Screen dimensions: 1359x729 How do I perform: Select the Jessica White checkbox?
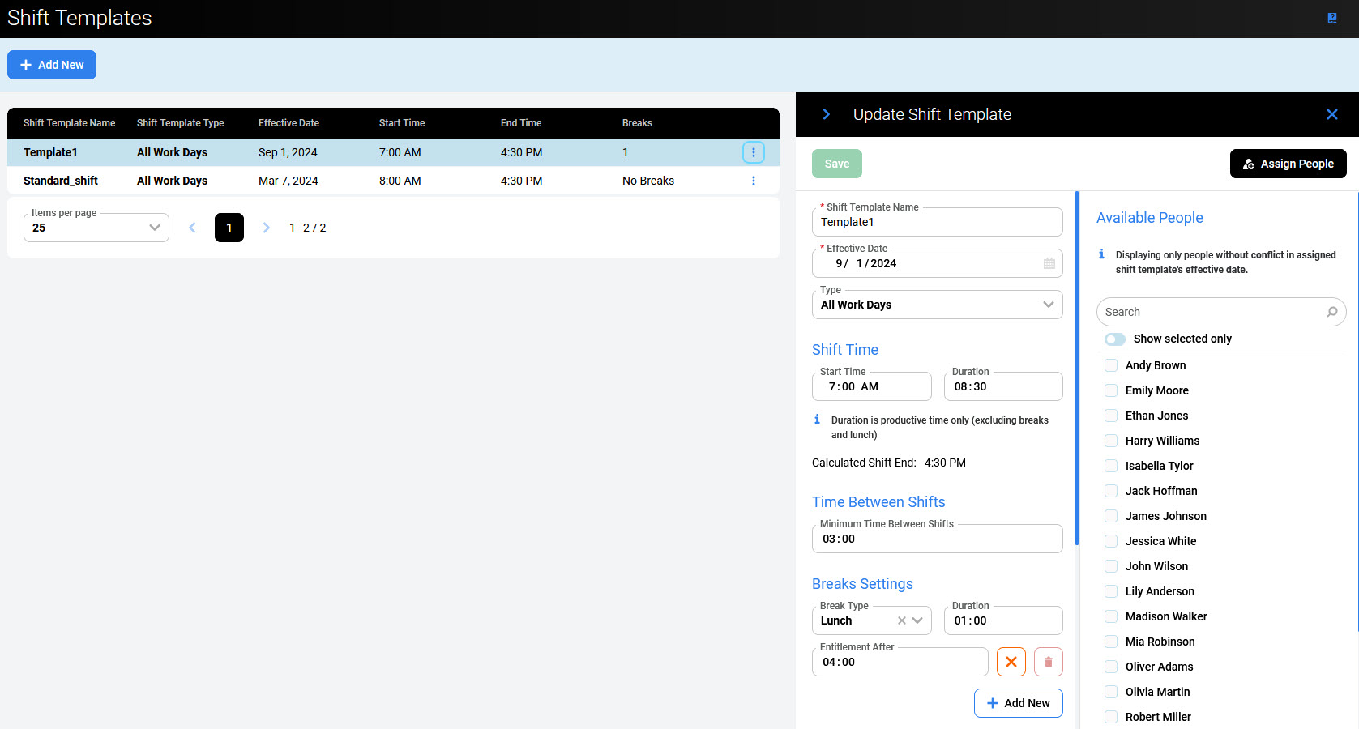[1111, 541]
